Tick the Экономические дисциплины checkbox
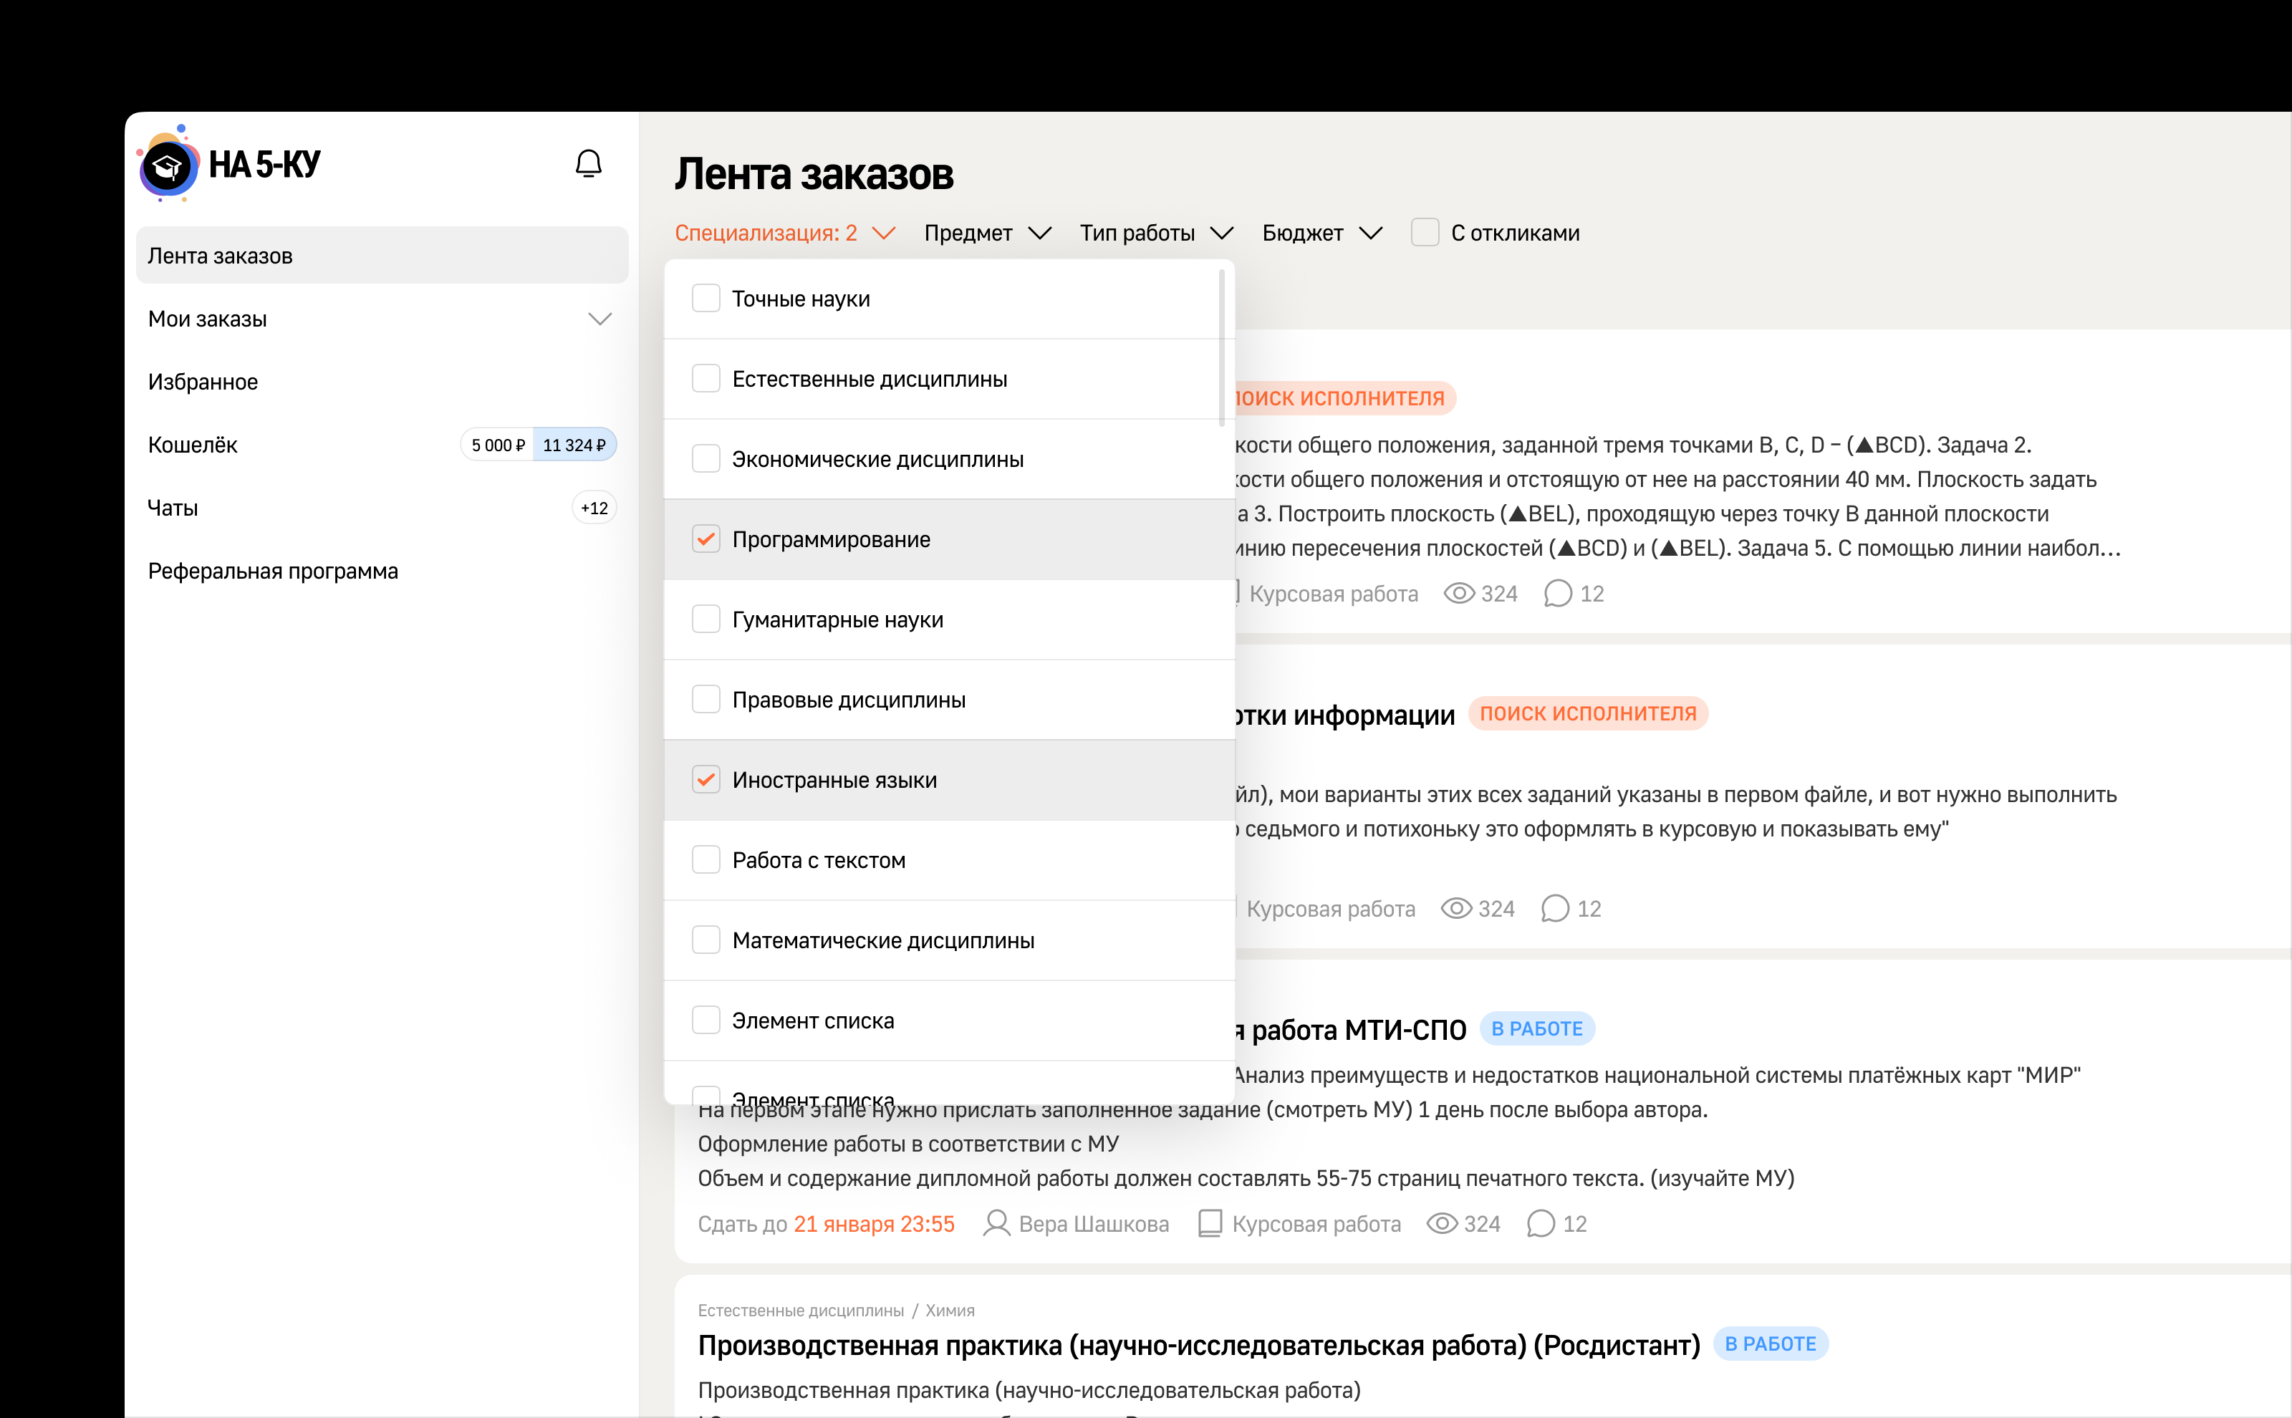Image resolution: width=2292 pixels, height=1418 pixels. [x=706, y=458]
